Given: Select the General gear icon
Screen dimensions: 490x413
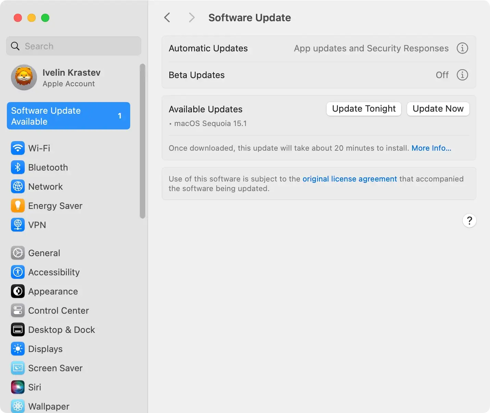Looking at the screenshot, I should click(18, 253).
